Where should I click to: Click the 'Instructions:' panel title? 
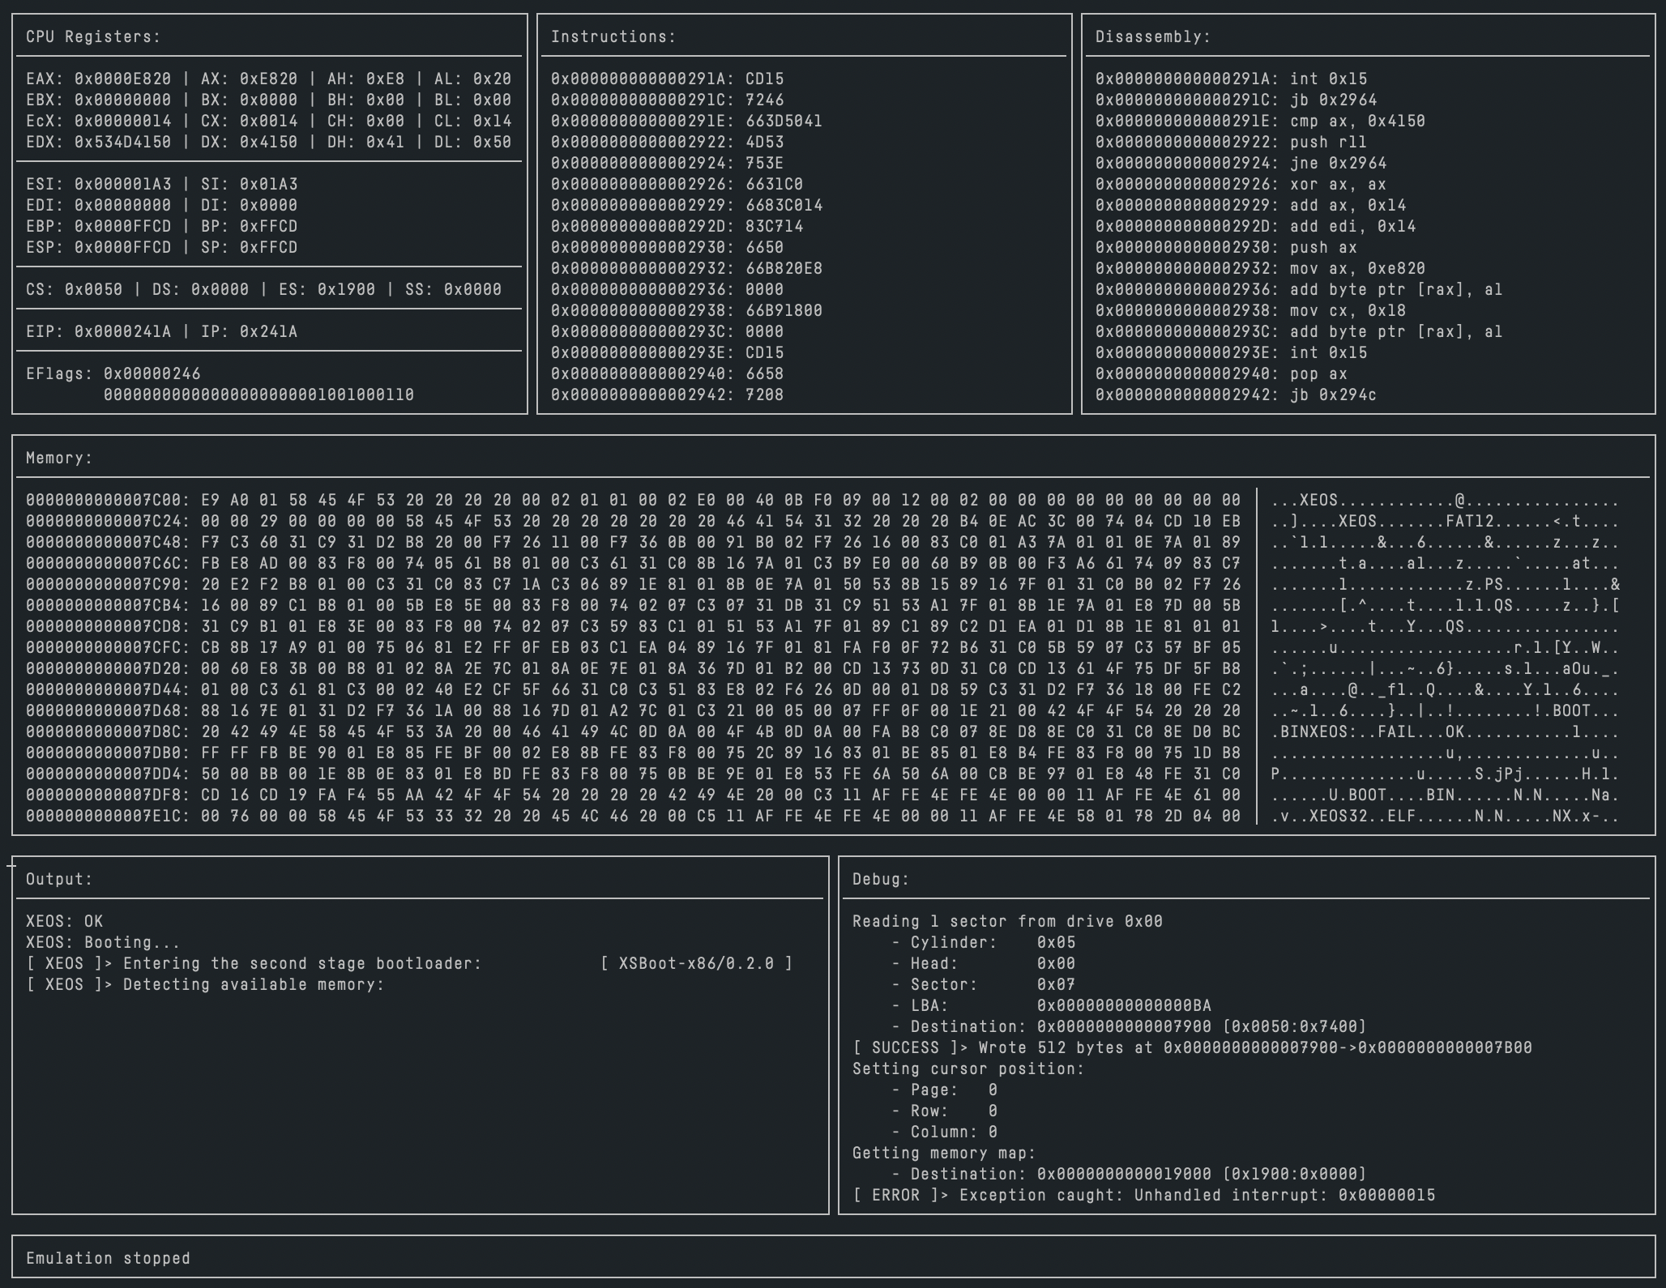coord(613,37)
